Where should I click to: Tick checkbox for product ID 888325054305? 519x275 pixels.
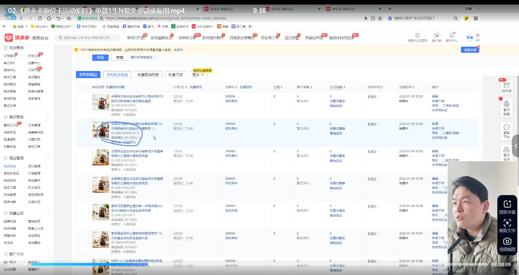82,239
